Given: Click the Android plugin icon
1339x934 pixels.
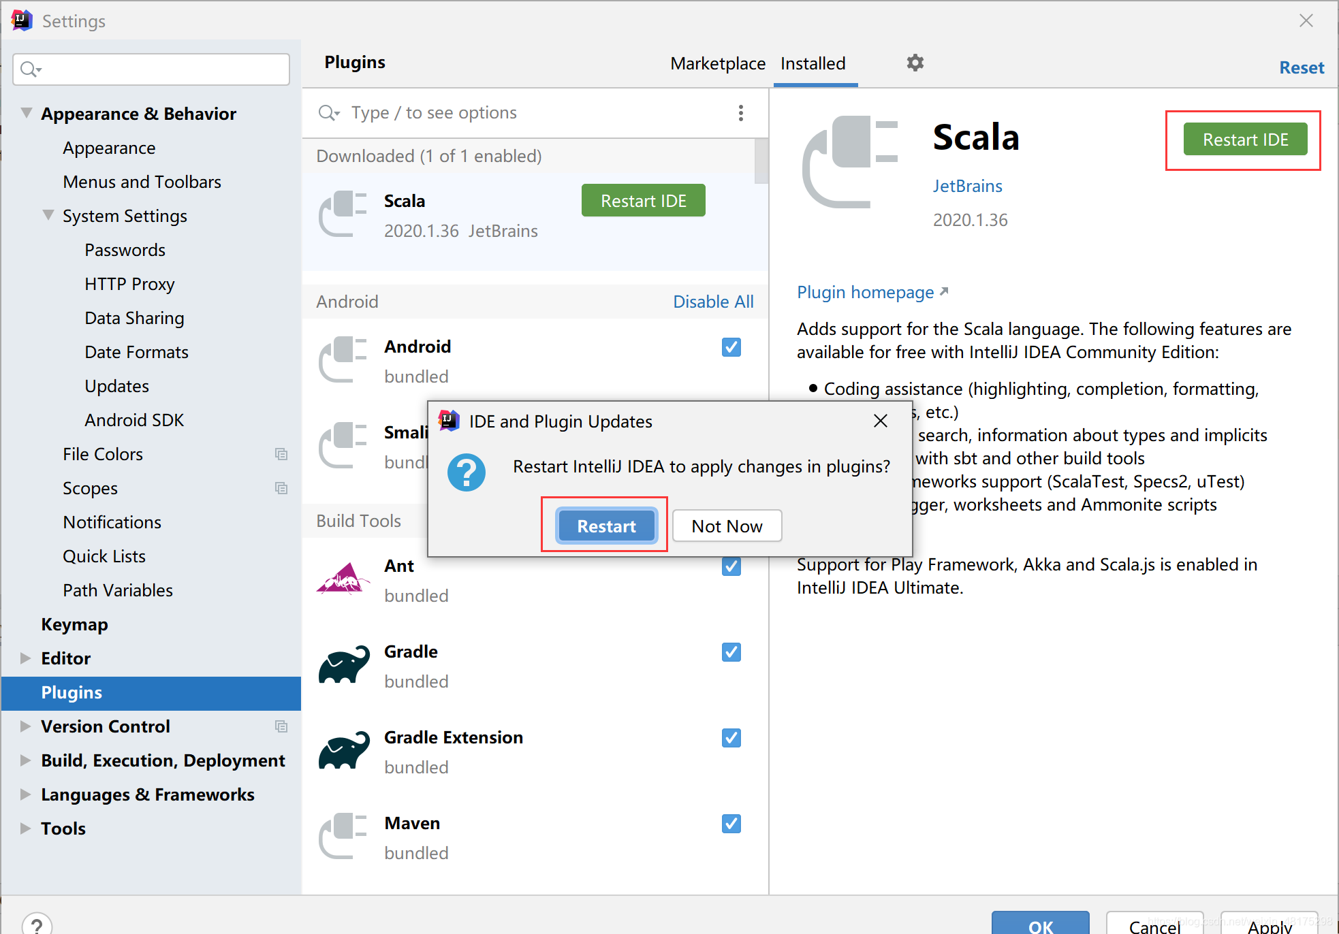Looking at the screenshot, I should [x=343, y=360].
